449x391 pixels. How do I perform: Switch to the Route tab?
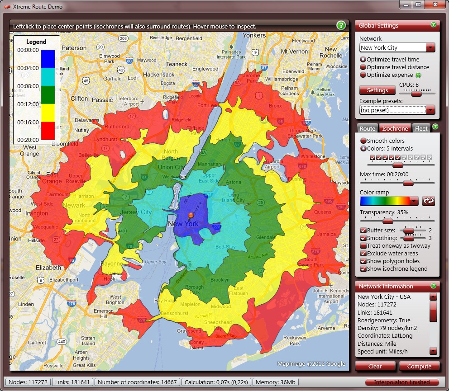tap(367, 128)
